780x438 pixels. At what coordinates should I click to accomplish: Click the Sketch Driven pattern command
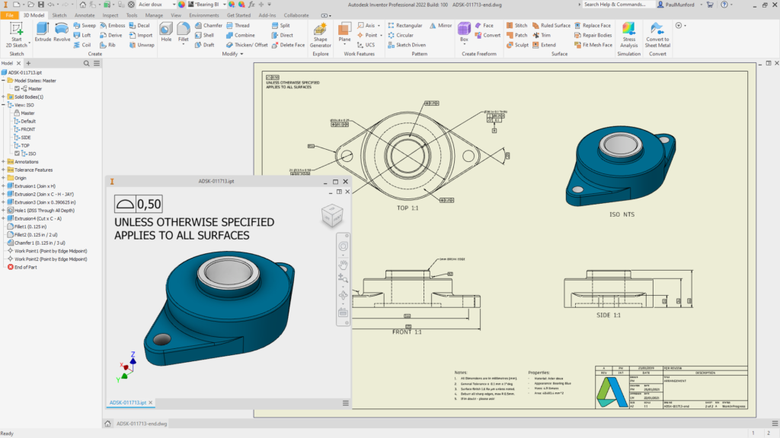(x=407, y=45)
